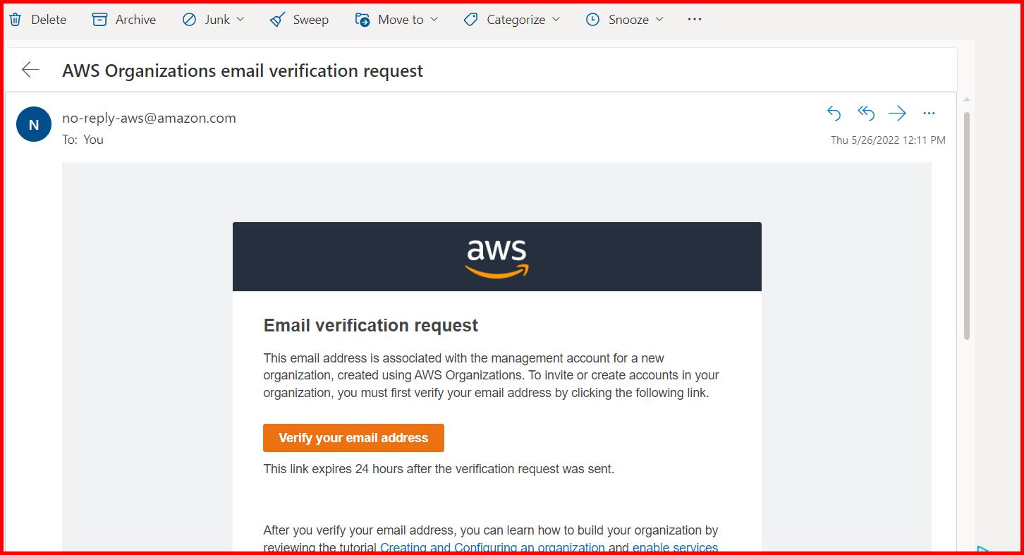Select the recipient 'You' label

(x=94, y=139)
